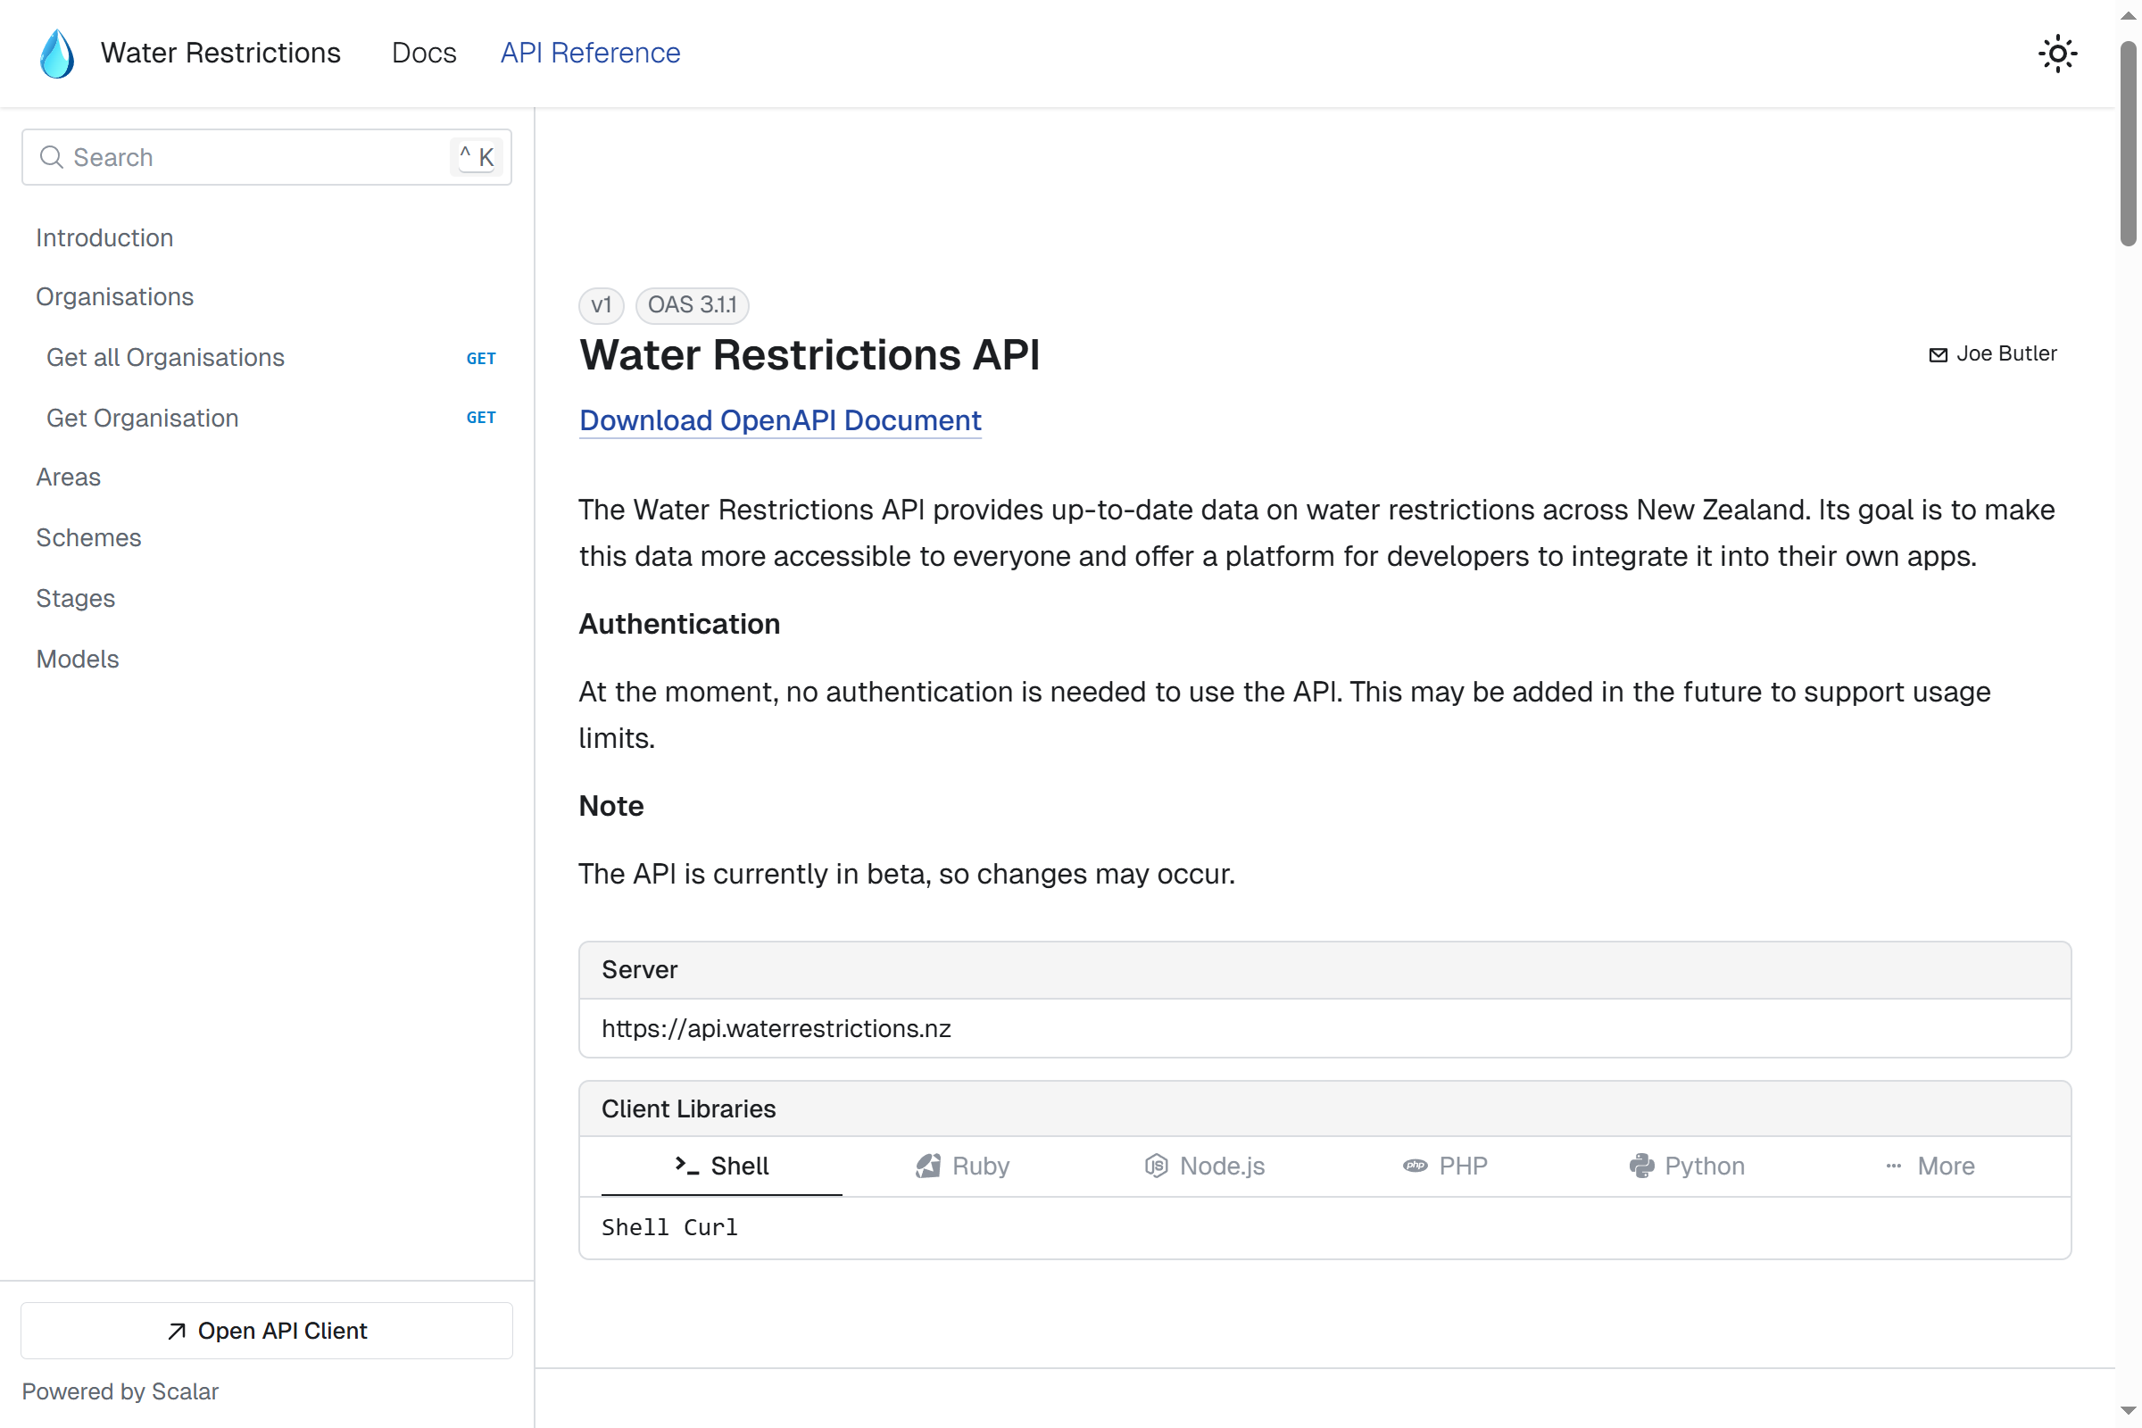Select the Python client library icon

pyautogui.click(x=1643, y=1166)
